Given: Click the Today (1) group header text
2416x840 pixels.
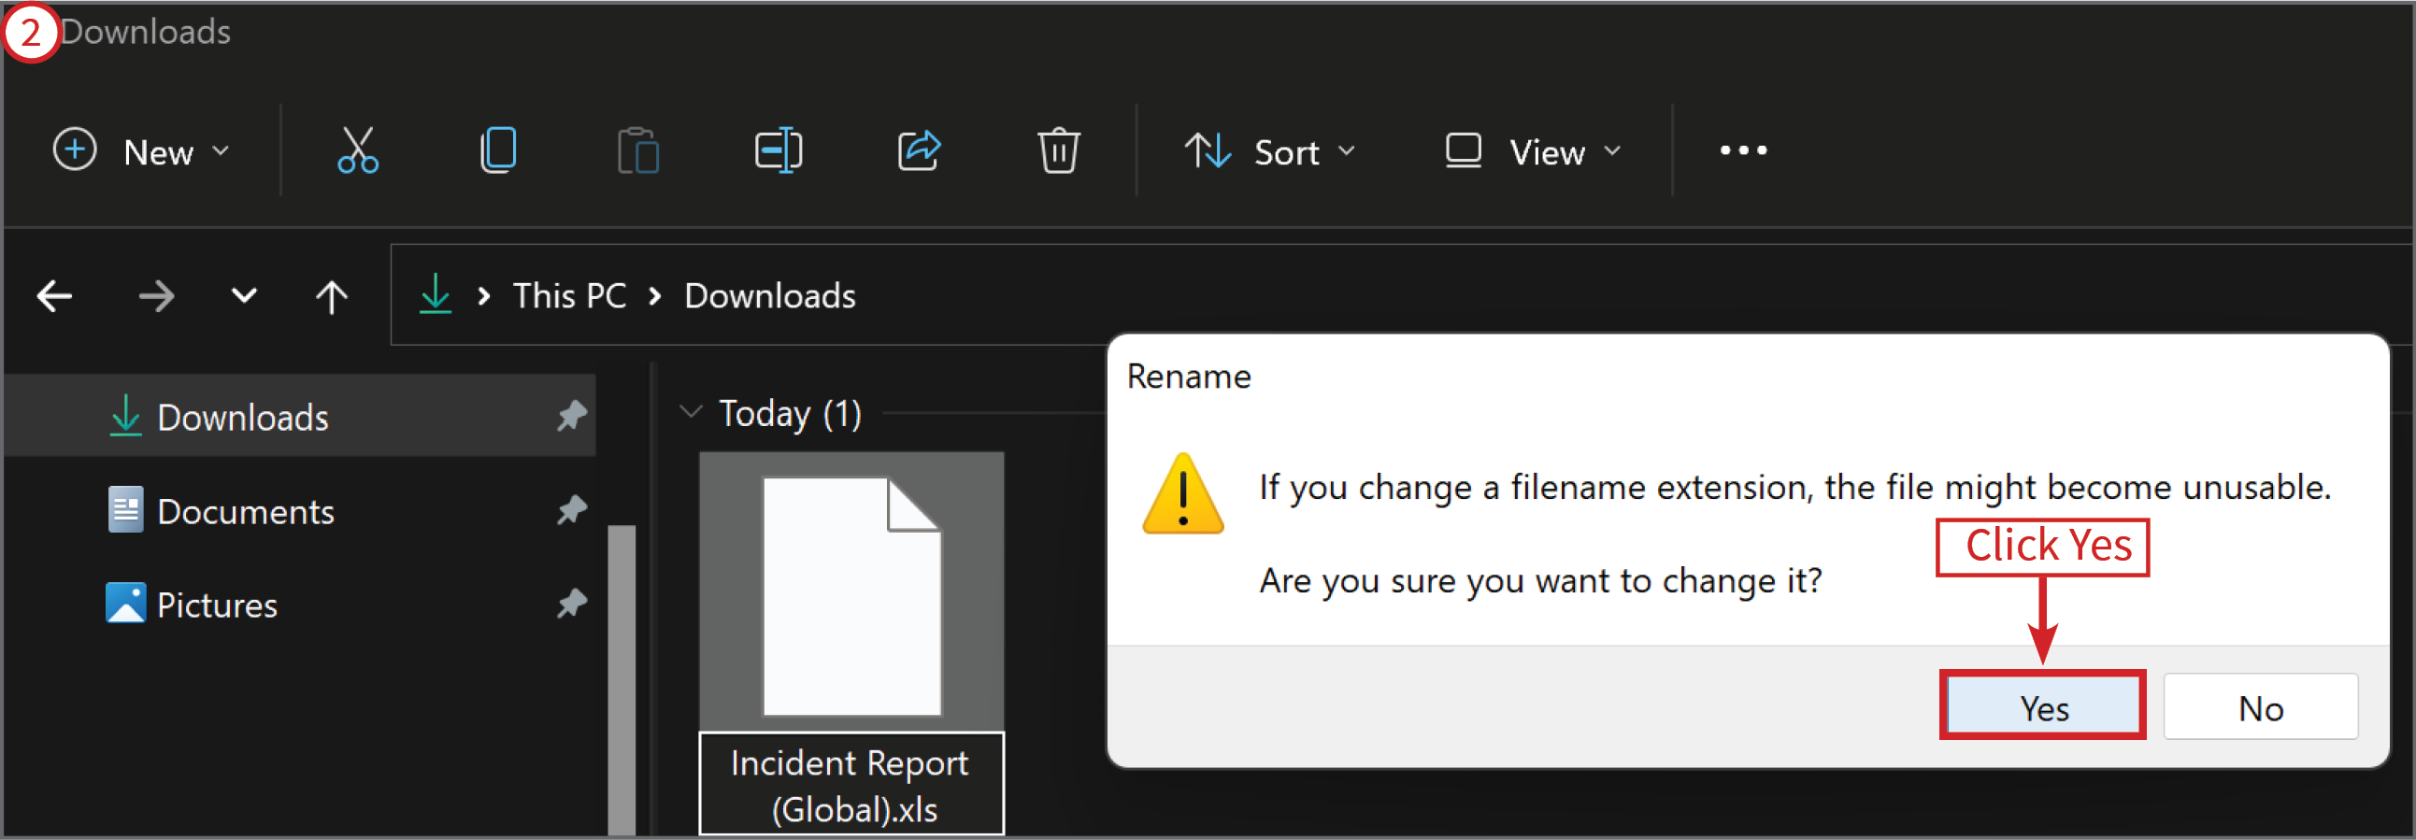Looking at the screenshot, I should 790,412.
